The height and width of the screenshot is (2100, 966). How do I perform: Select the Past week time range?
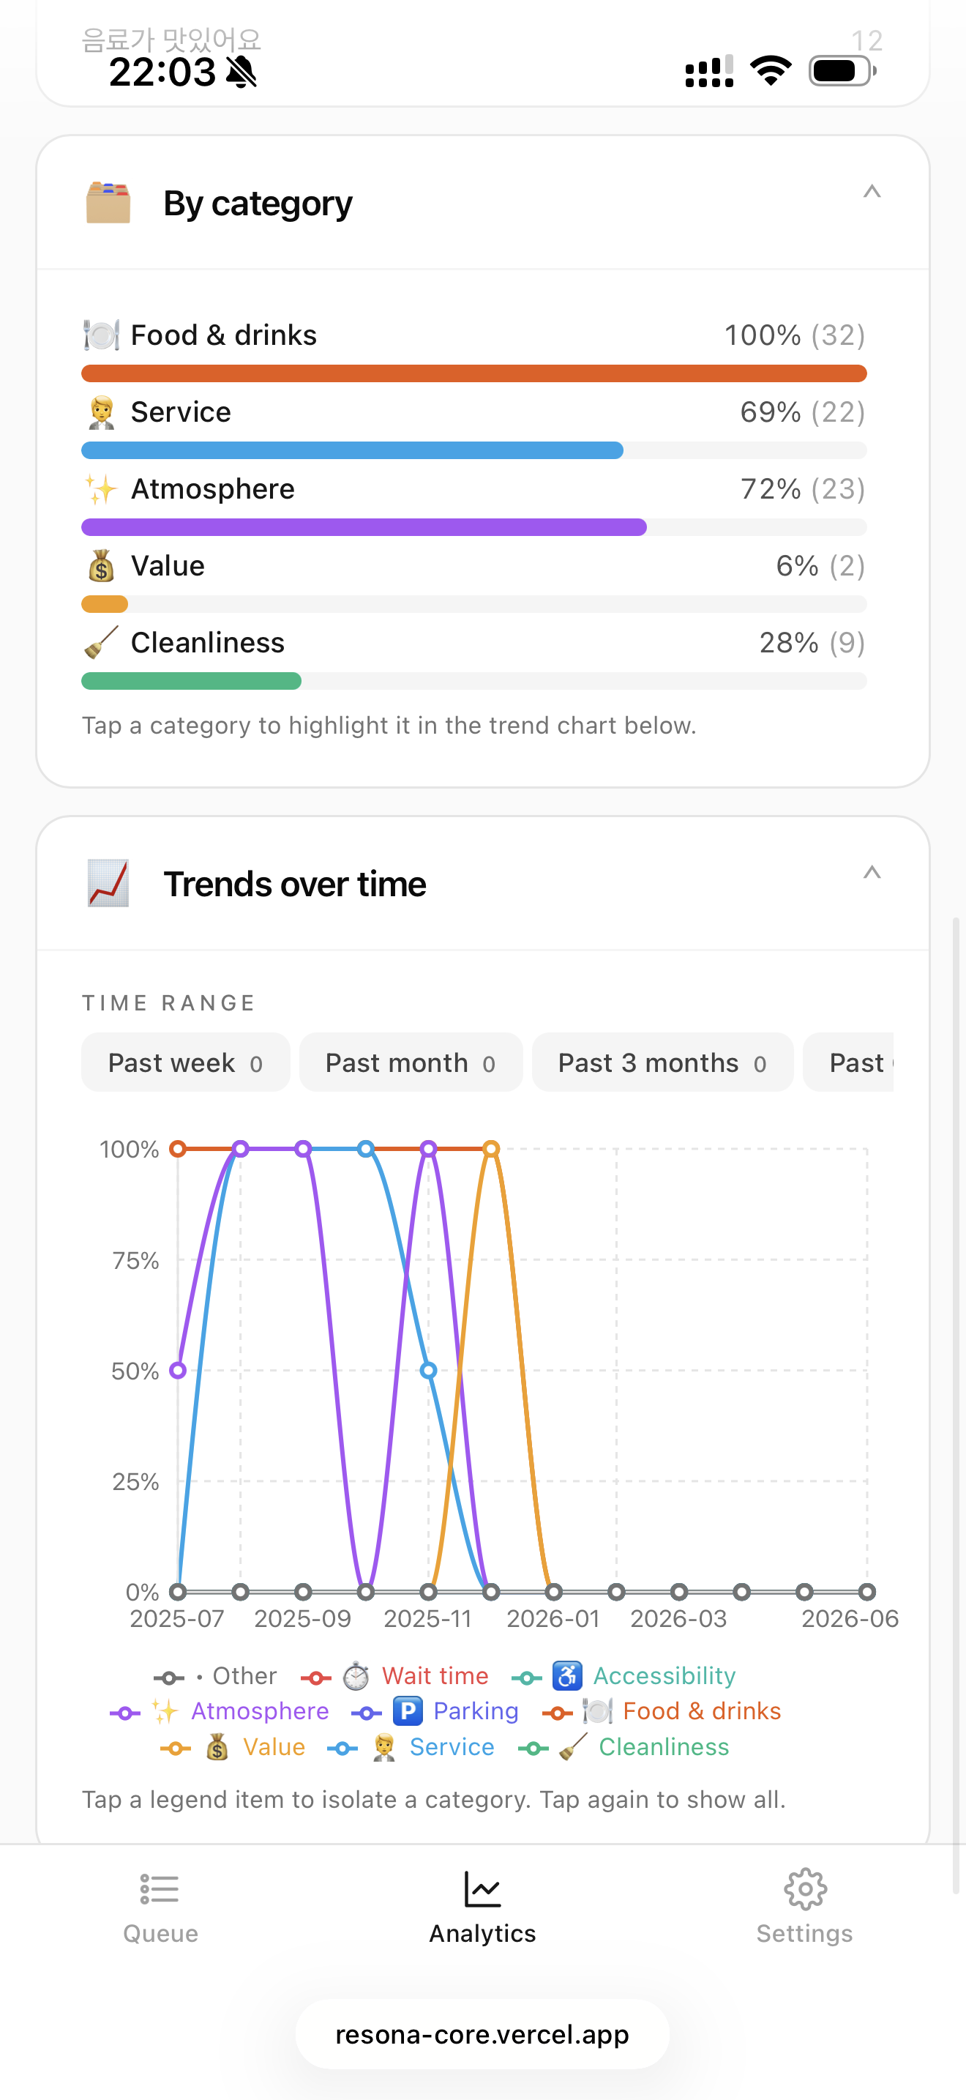tap(186, 1063)
